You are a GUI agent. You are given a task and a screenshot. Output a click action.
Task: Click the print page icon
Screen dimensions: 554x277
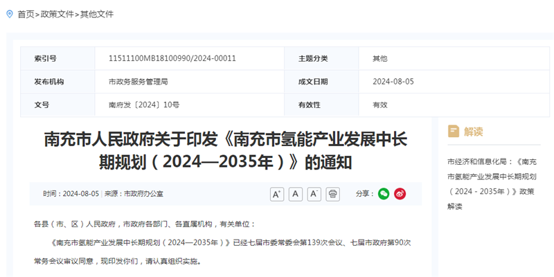pos(333,194)
